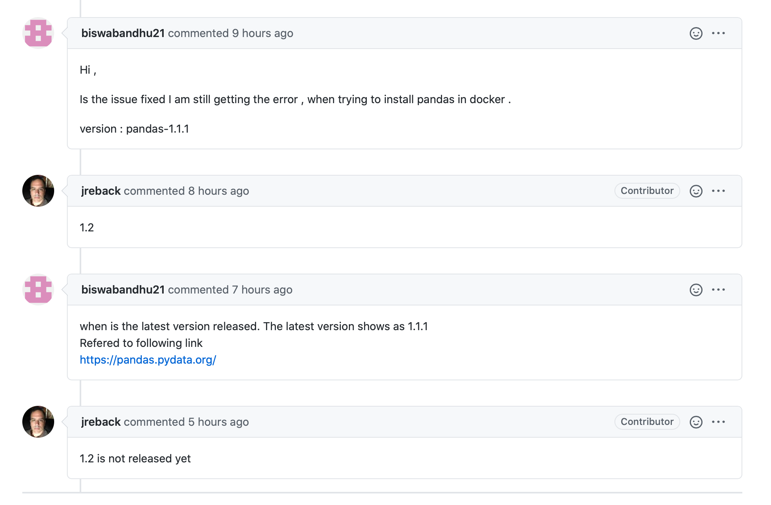Image resolution: width=771 pixels, height=505 pixels.
Task: Open options menu on jreback's 8 hours ago comment
Action: (x=718, y=191)
